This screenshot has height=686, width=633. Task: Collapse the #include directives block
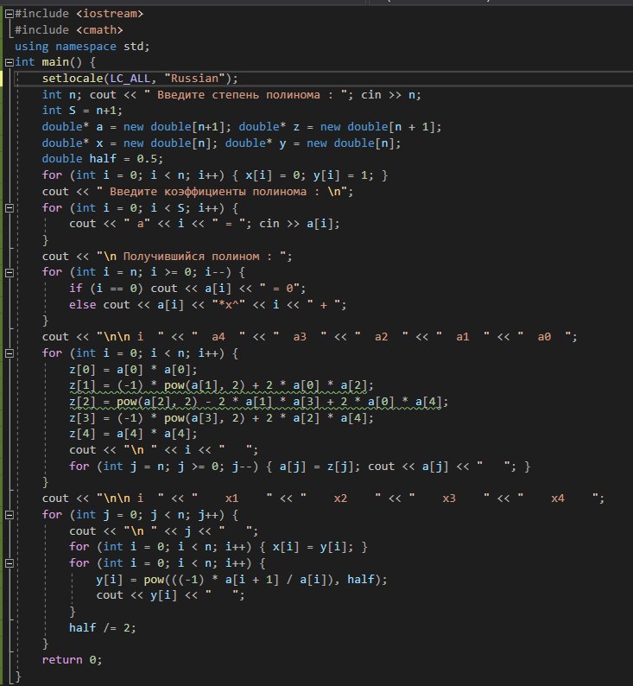(9, 15)
